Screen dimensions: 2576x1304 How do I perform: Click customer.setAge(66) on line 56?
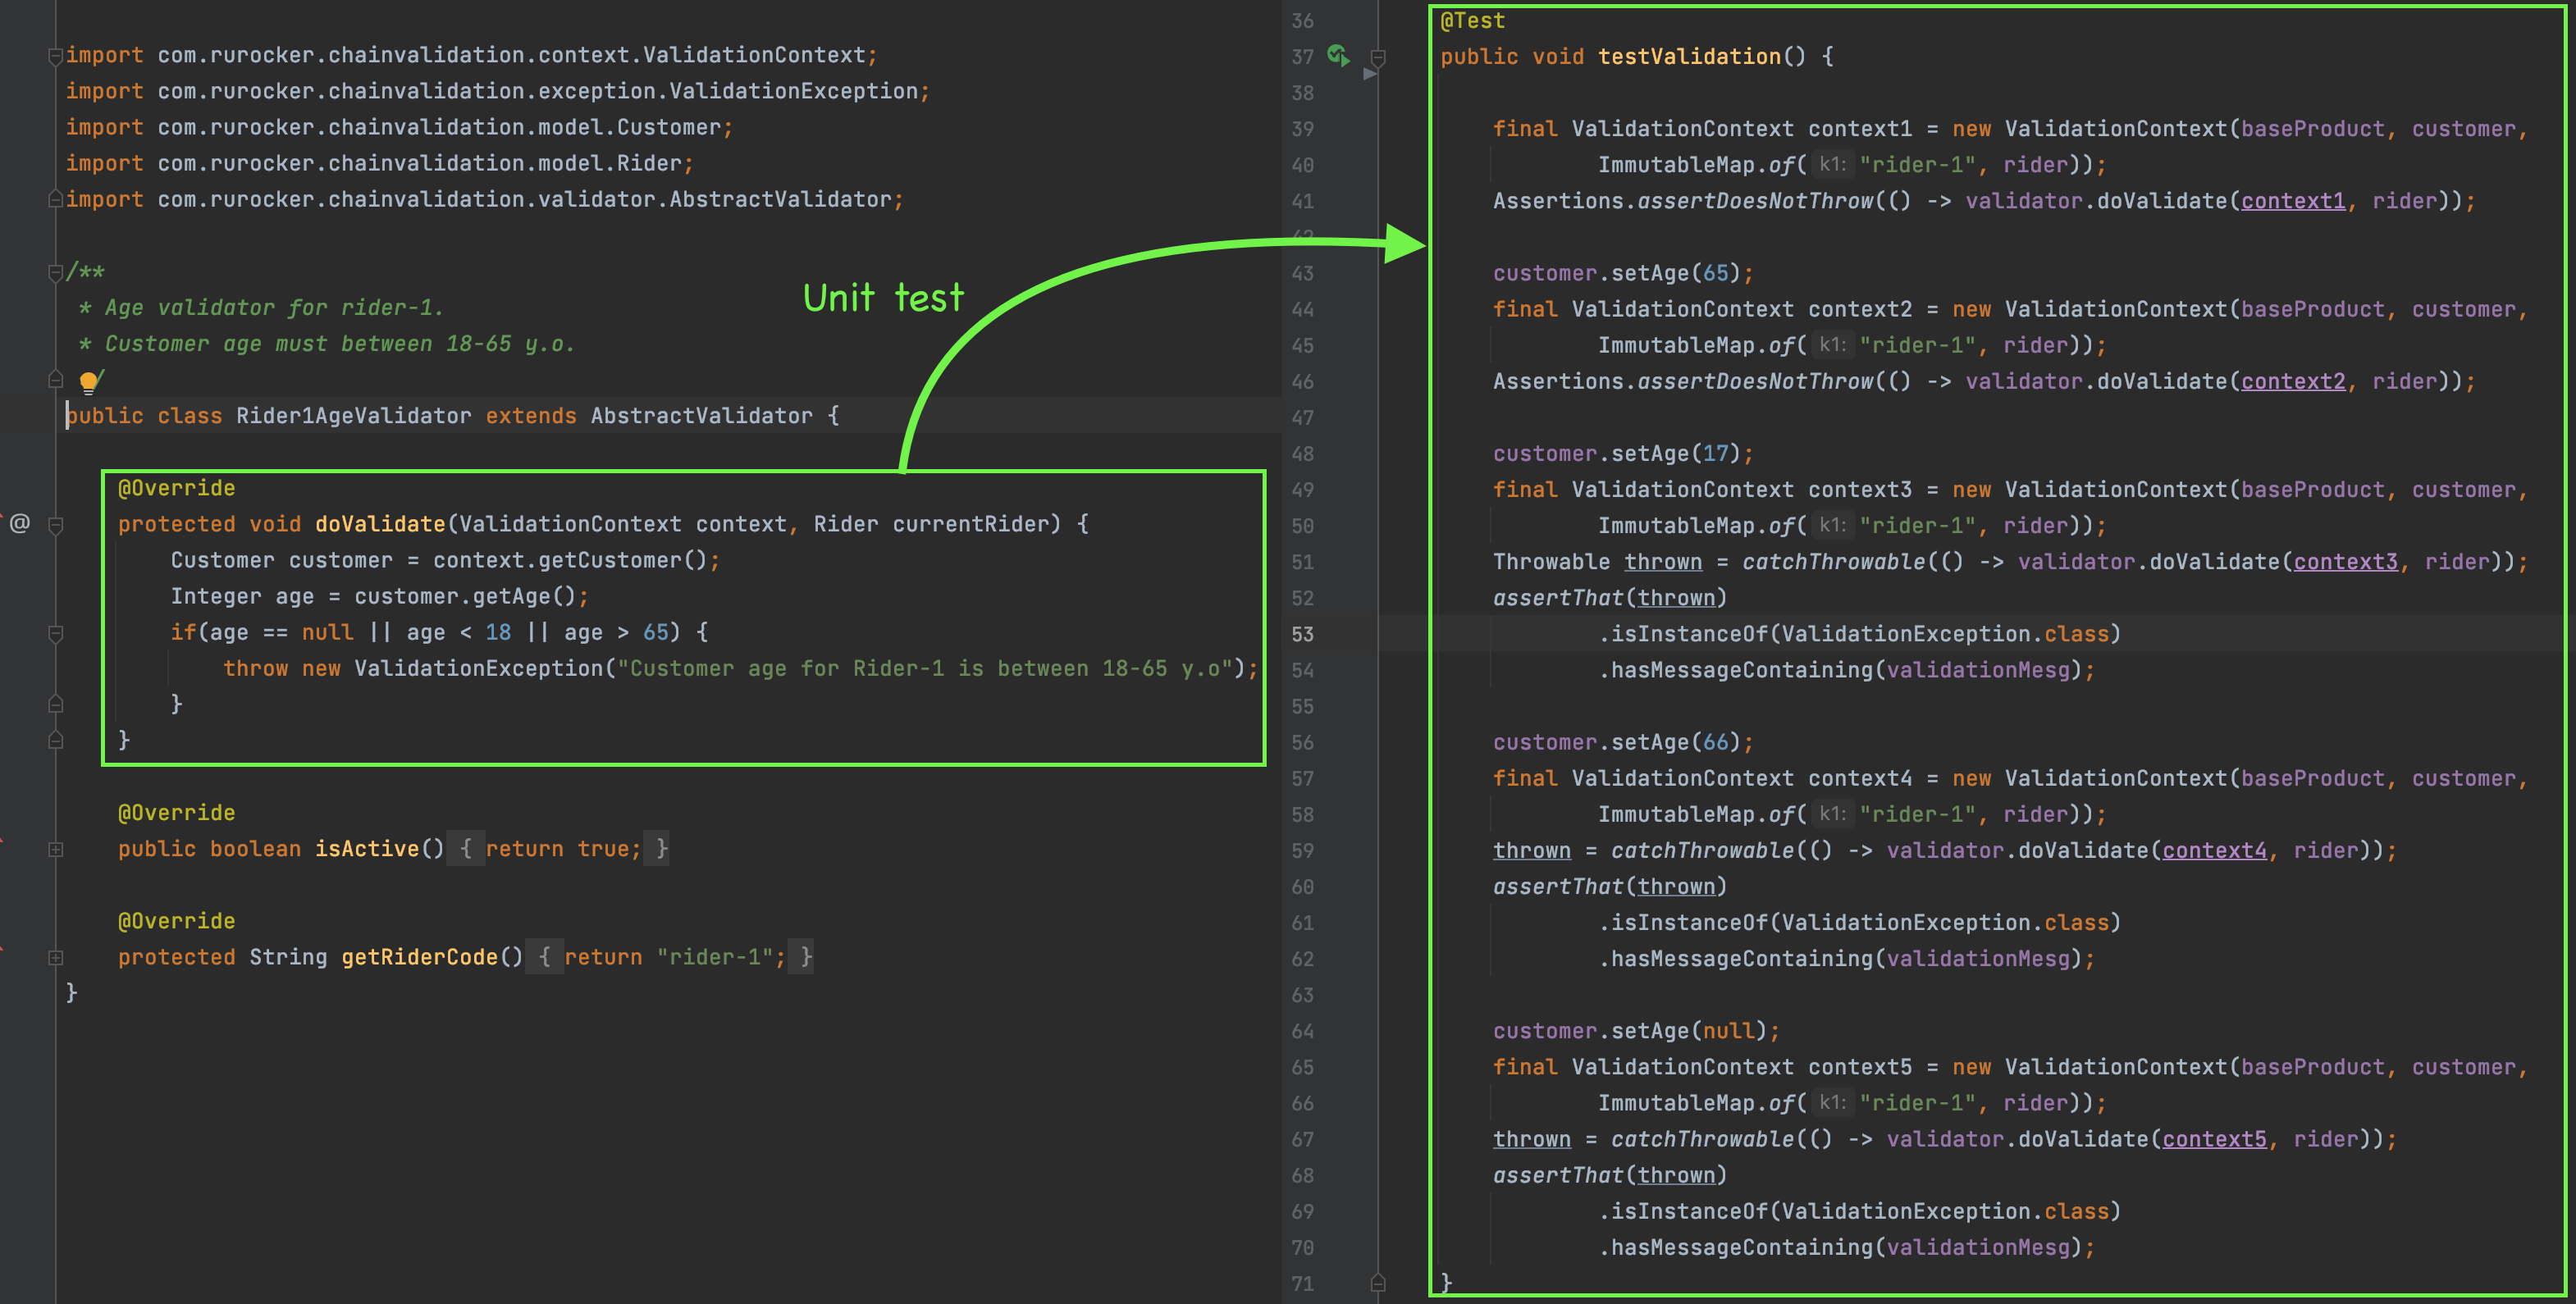[1622, 742]
